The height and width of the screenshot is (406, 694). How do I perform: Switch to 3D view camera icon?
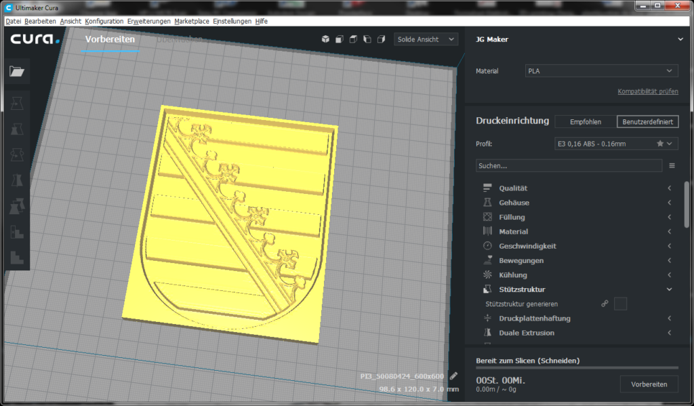tap(325, 39)
